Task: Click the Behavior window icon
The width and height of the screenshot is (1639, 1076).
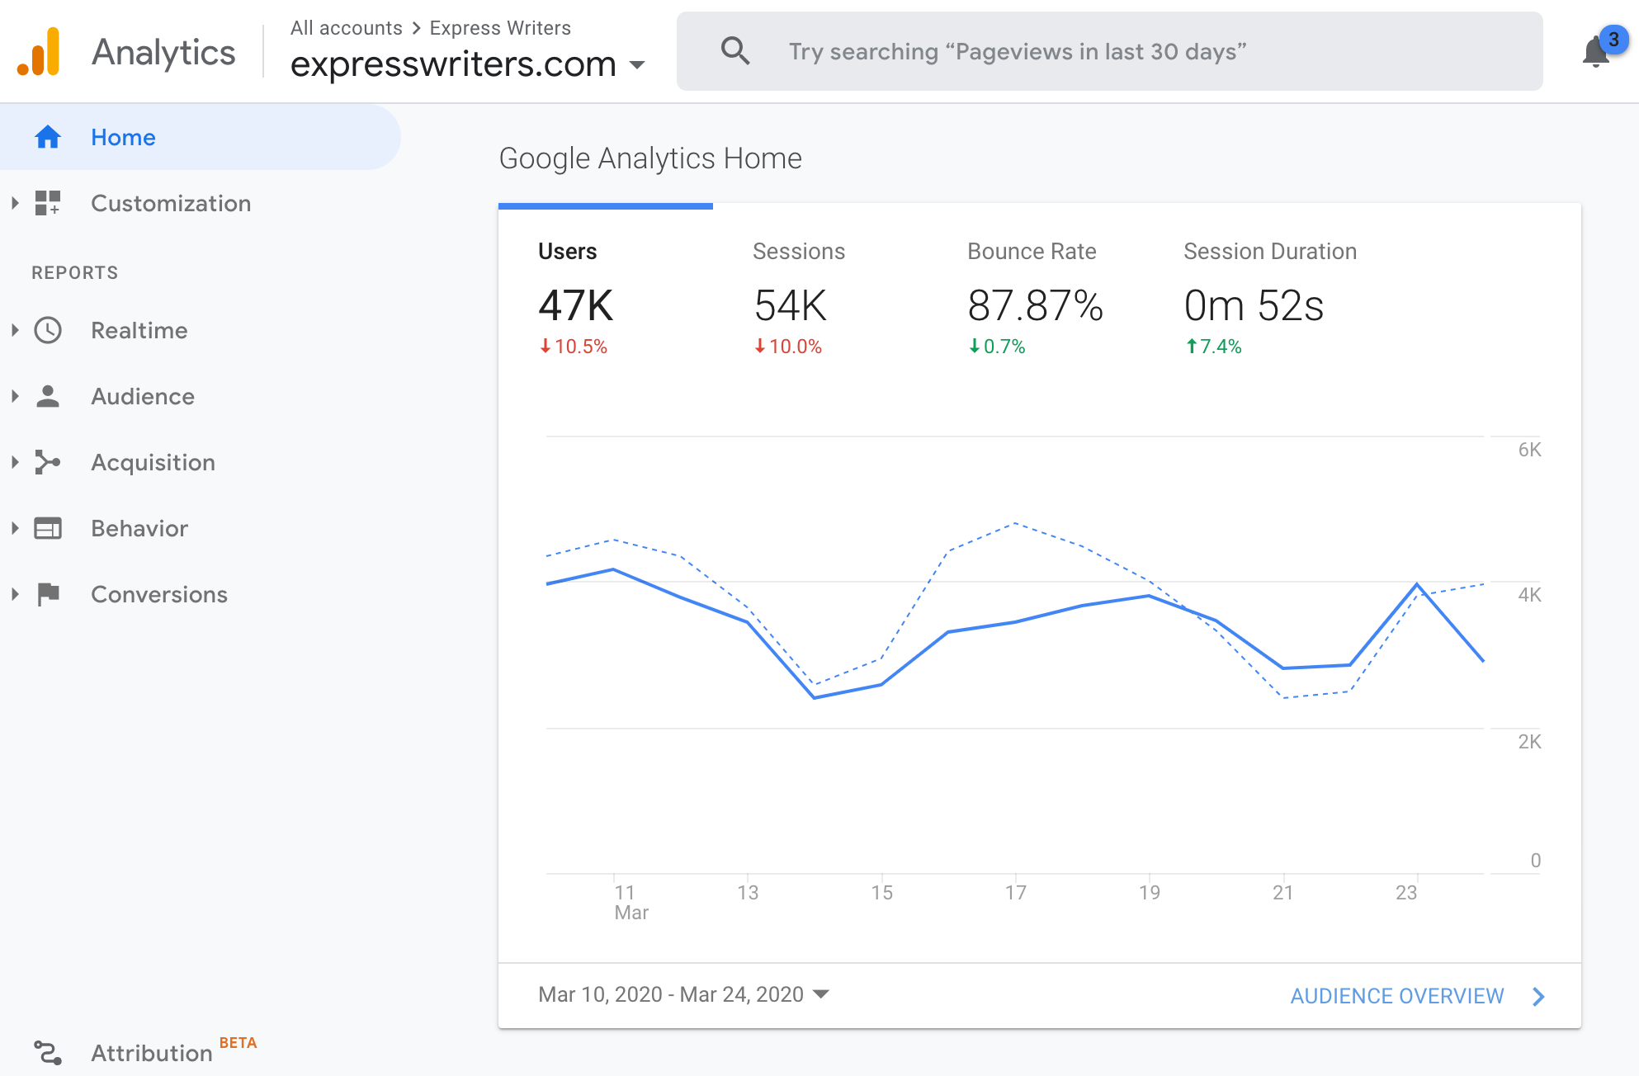Action: coord(48,528)
